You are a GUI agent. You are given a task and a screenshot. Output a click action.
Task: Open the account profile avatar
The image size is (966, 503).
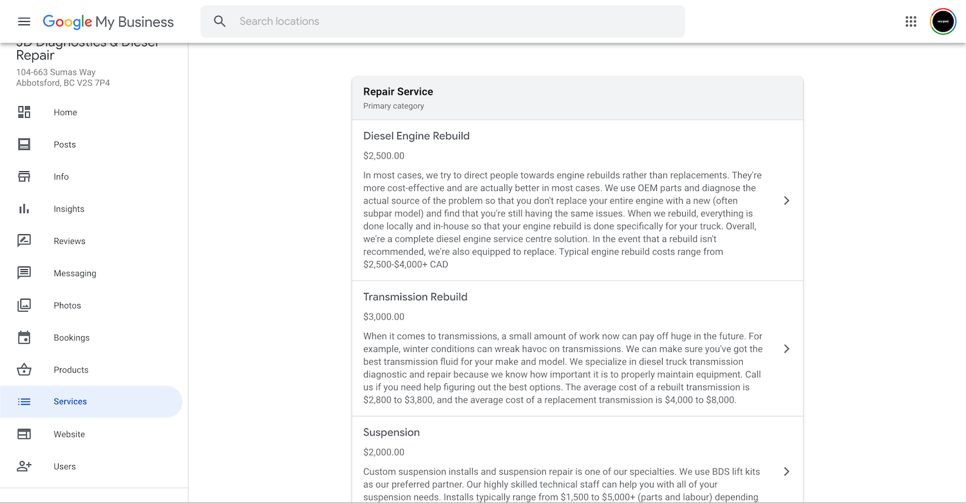(943, 21)
